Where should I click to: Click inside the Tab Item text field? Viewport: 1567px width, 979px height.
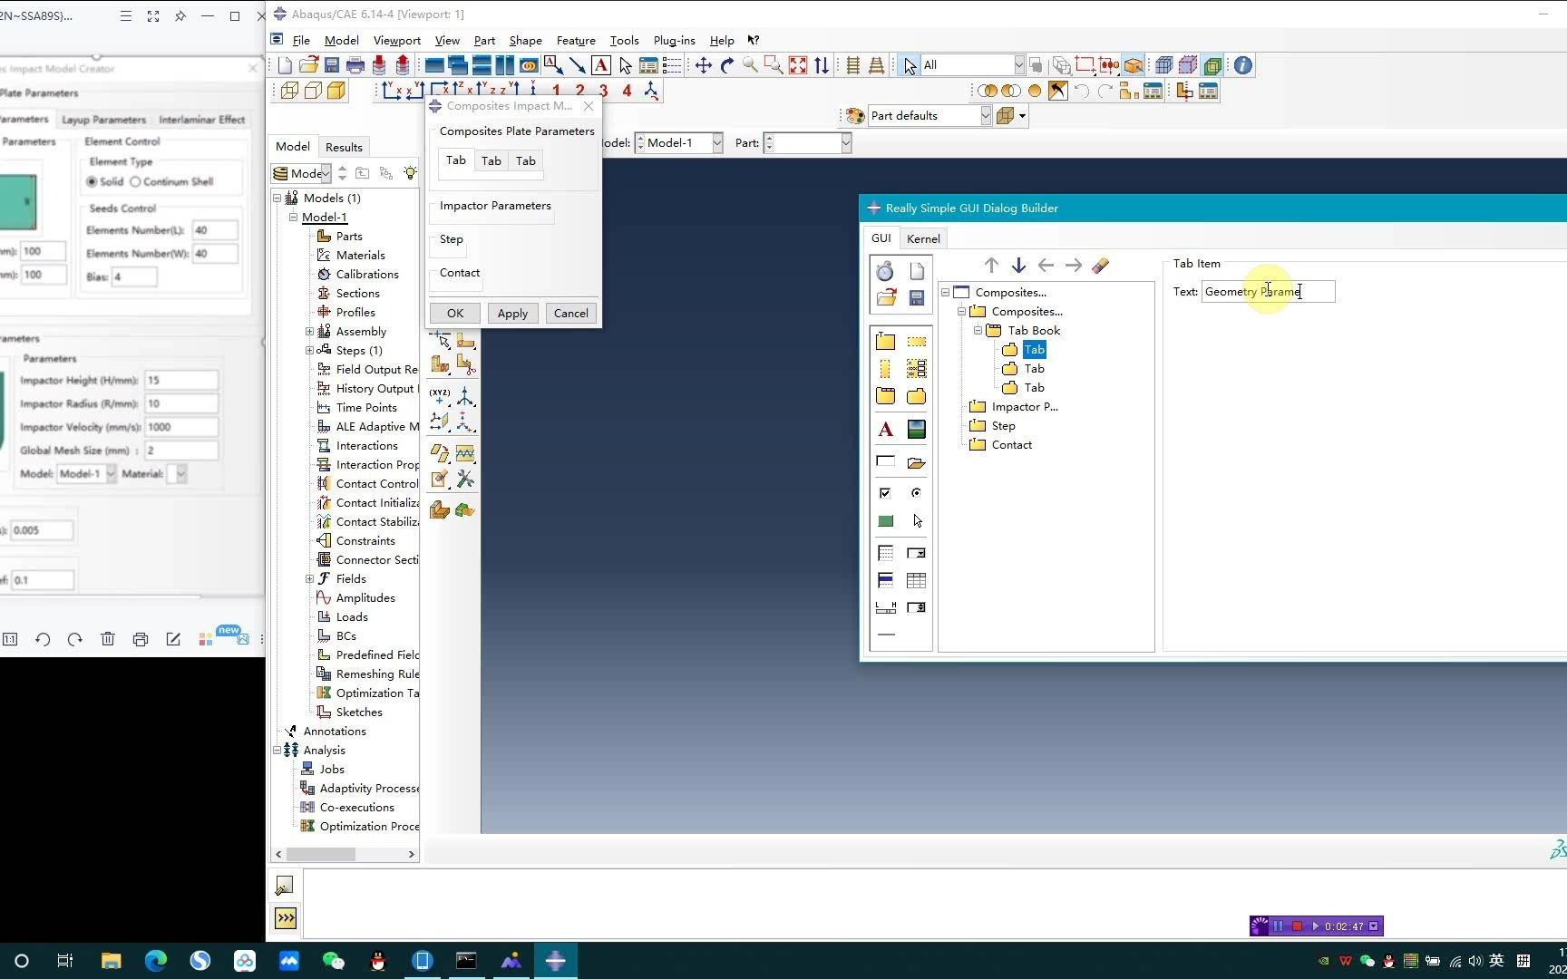tap(1267, 291)
